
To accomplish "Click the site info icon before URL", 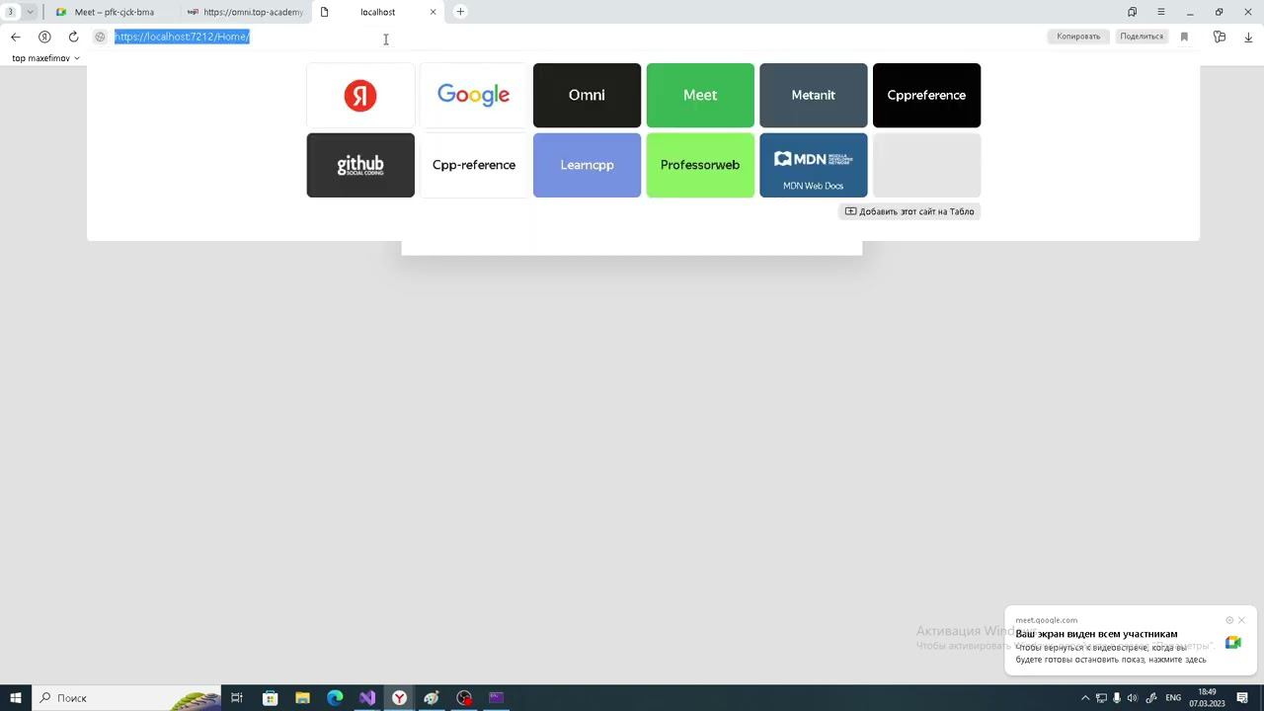I will pos(100,37).
